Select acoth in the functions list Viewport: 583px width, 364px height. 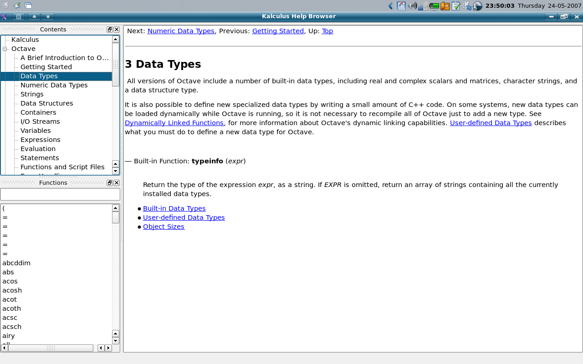(x=11, y=308)
